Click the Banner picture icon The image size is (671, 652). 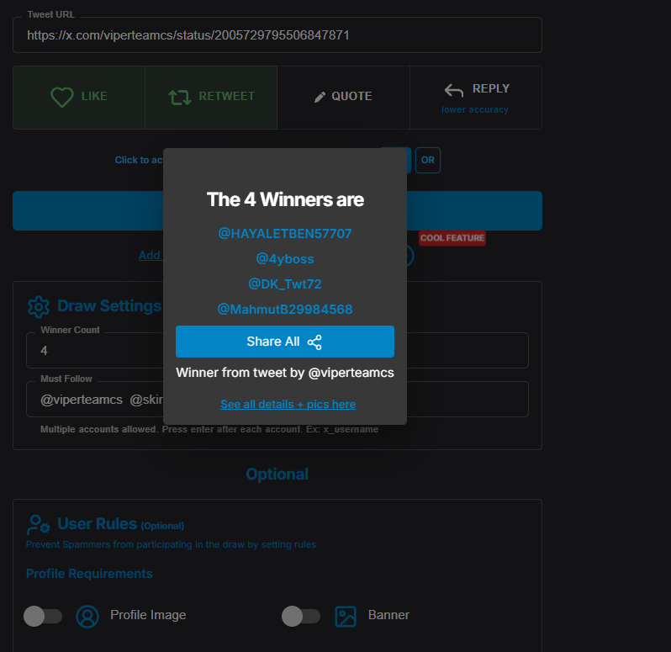[346, 617]
